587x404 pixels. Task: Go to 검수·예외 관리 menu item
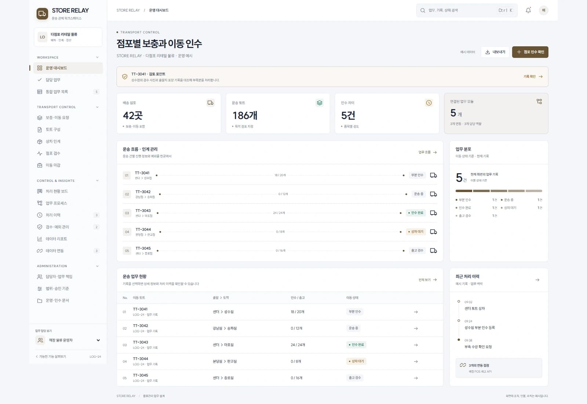coord(68,227)
